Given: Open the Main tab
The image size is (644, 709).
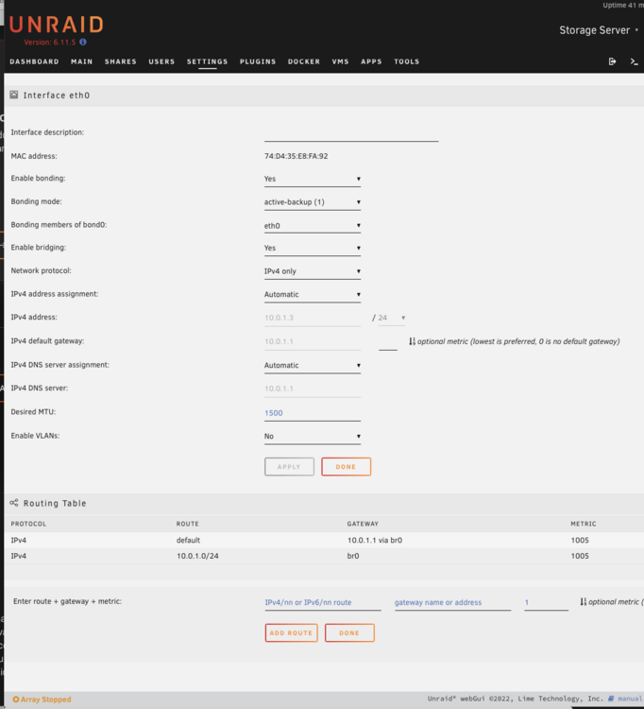Looking at the screenshot, I should (x=82, y=61).
